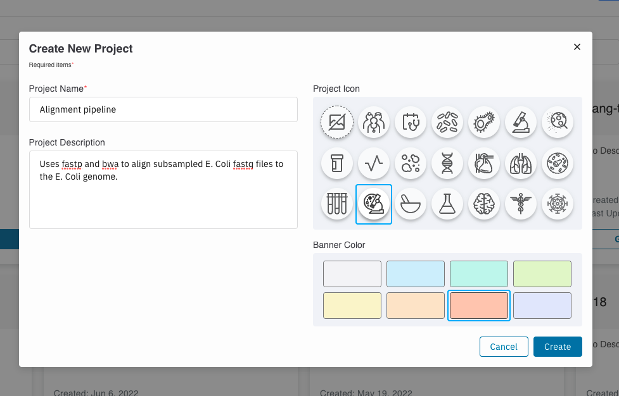Pick the Erlenmeyer flask icon
Viewport: 619px width, 396px height.
coord(447,204)
